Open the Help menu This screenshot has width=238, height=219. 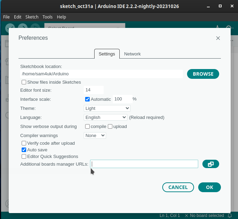[x=61, y=17]
